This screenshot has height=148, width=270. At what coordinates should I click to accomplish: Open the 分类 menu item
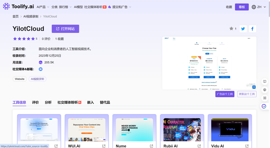click(54, 7)
